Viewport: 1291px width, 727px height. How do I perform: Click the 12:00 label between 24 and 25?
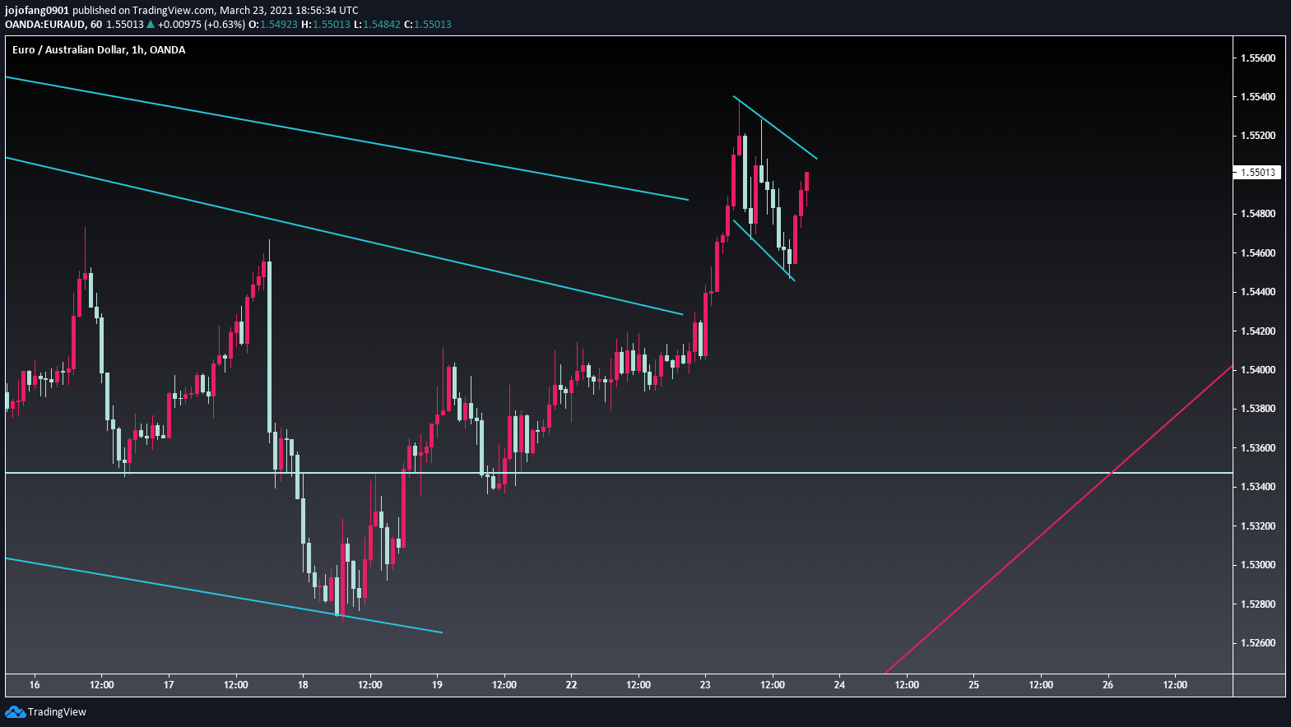click(x=907, y=684)
